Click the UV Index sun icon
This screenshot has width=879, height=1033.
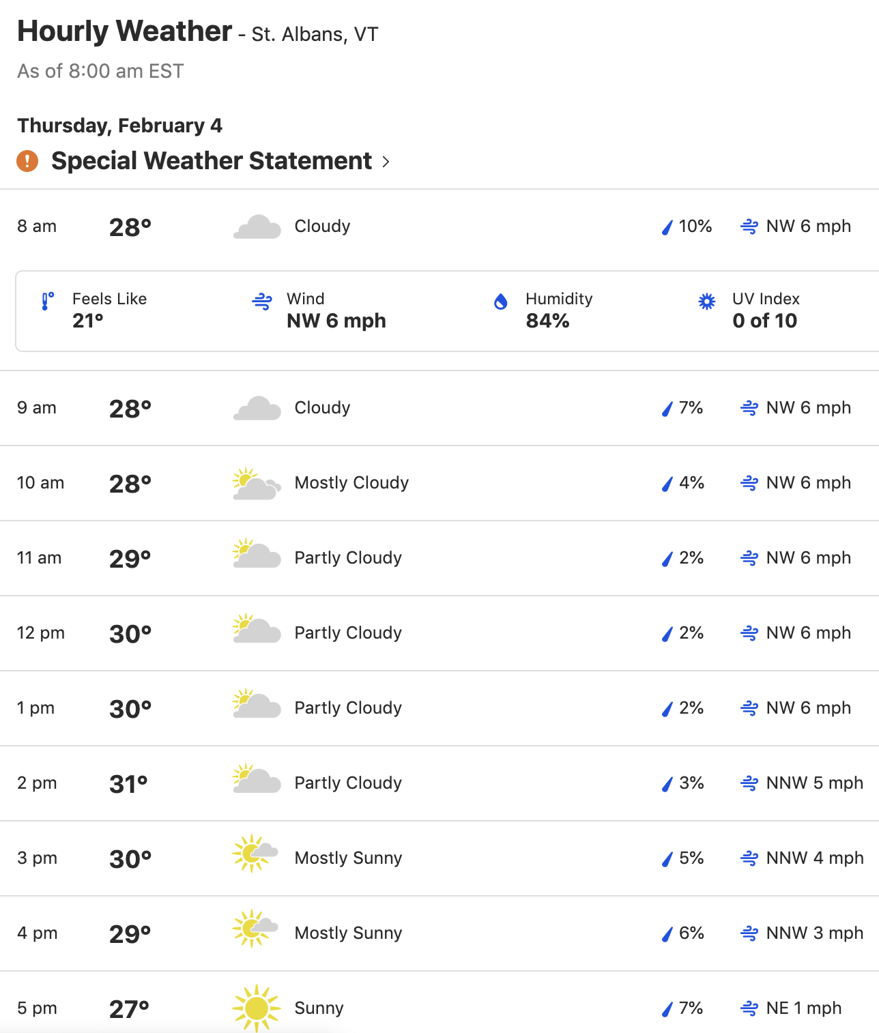click(x=707, y=302)
